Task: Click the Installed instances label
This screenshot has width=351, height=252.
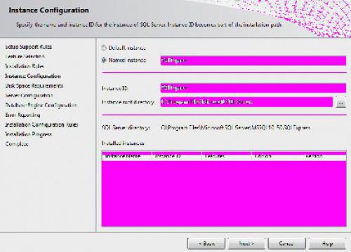Action: (123, 143)
